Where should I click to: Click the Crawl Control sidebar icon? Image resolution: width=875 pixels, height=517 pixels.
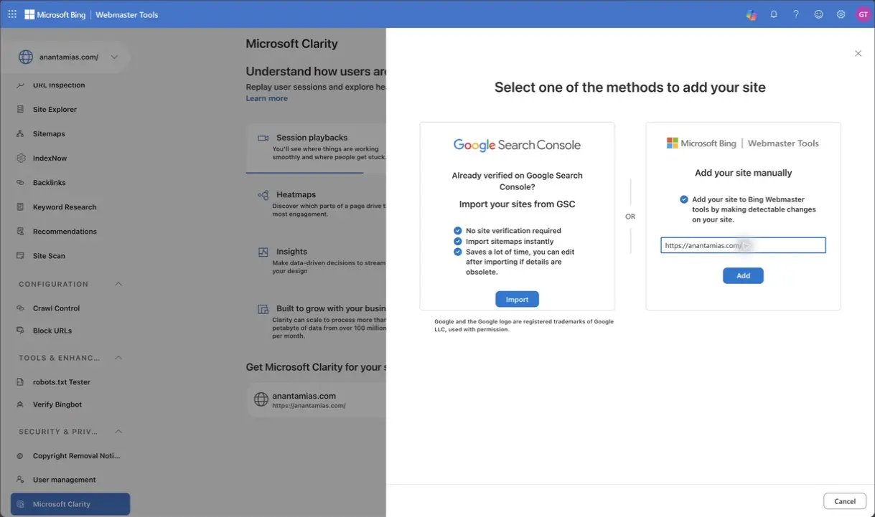pos(20,308)
